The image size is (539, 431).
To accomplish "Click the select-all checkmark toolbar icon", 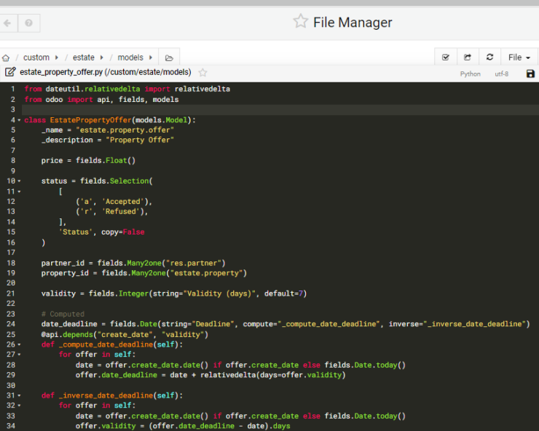I will (446, 58).
